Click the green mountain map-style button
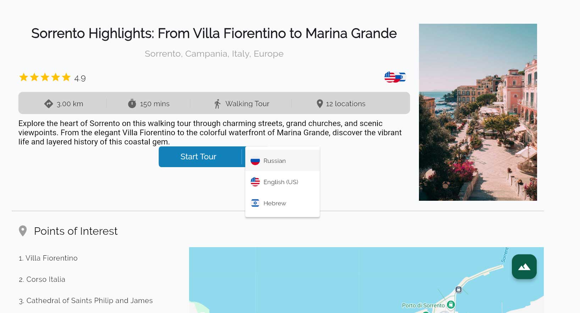The height and width of the screenshot is (313, 580). point(524,267)
